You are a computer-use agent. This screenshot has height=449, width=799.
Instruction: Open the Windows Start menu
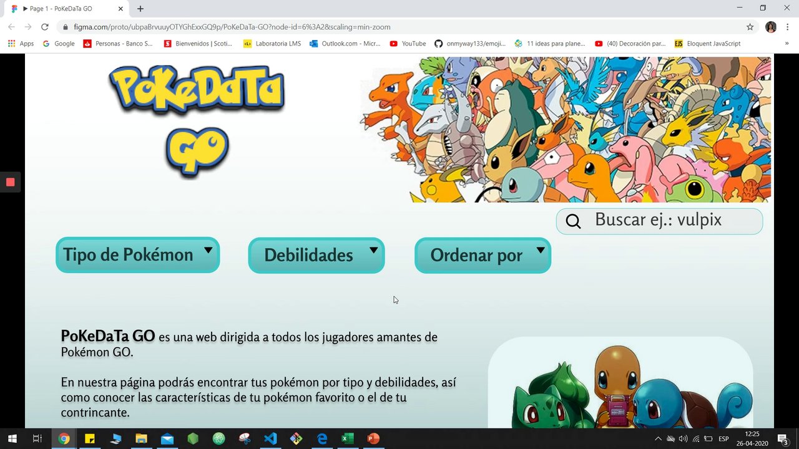point(11,439)
